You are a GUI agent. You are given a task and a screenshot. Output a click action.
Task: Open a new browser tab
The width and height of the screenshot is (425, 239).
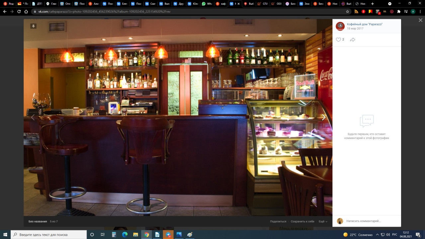pos(372,4)
